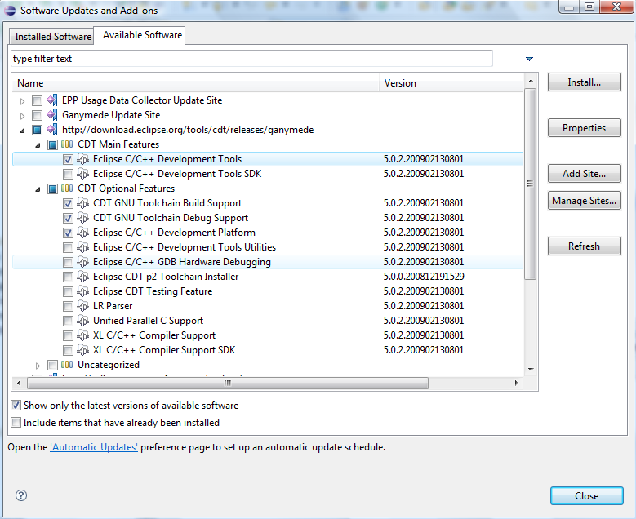
Task: Sort by the Version column header
Action: tap(451, 82)
